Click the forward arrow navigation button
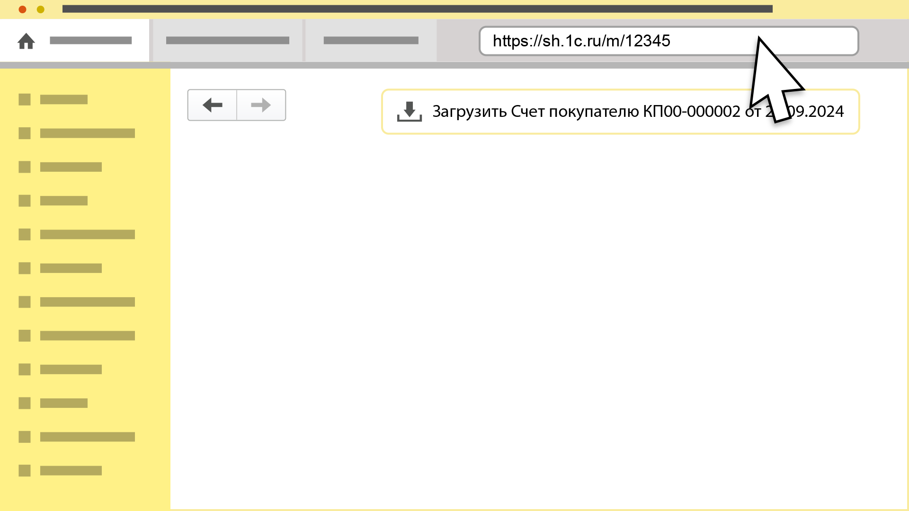This screenshot has width=909, height=511. coord(261,105)
